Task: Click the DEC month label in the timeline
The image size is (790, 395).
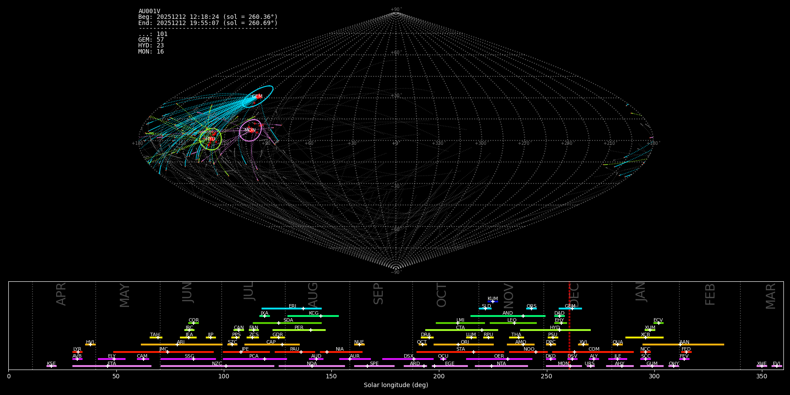Action: (x=575, y=295)
